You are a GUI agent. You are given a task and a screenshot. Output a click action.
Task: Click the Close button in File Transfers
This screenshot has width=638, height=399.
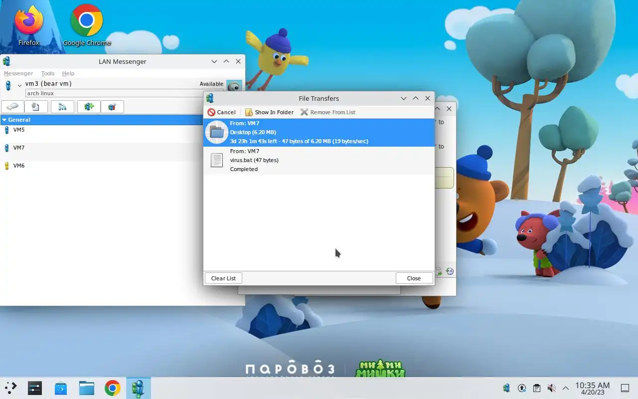point(414,278)
